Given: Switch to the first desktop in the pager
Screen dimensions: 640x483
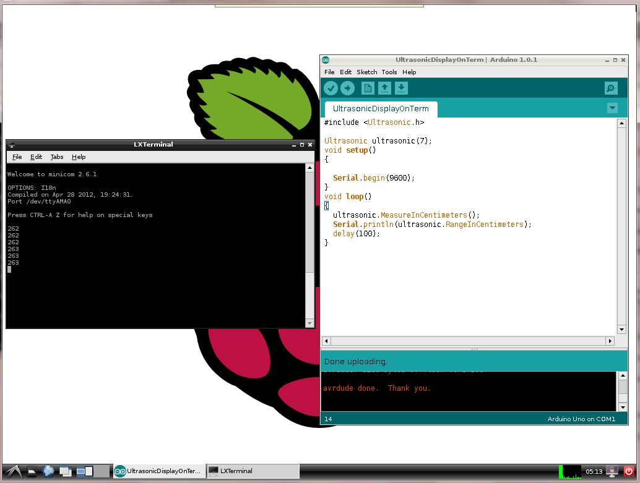Looking at the screenshot, I should coord(85,472).
